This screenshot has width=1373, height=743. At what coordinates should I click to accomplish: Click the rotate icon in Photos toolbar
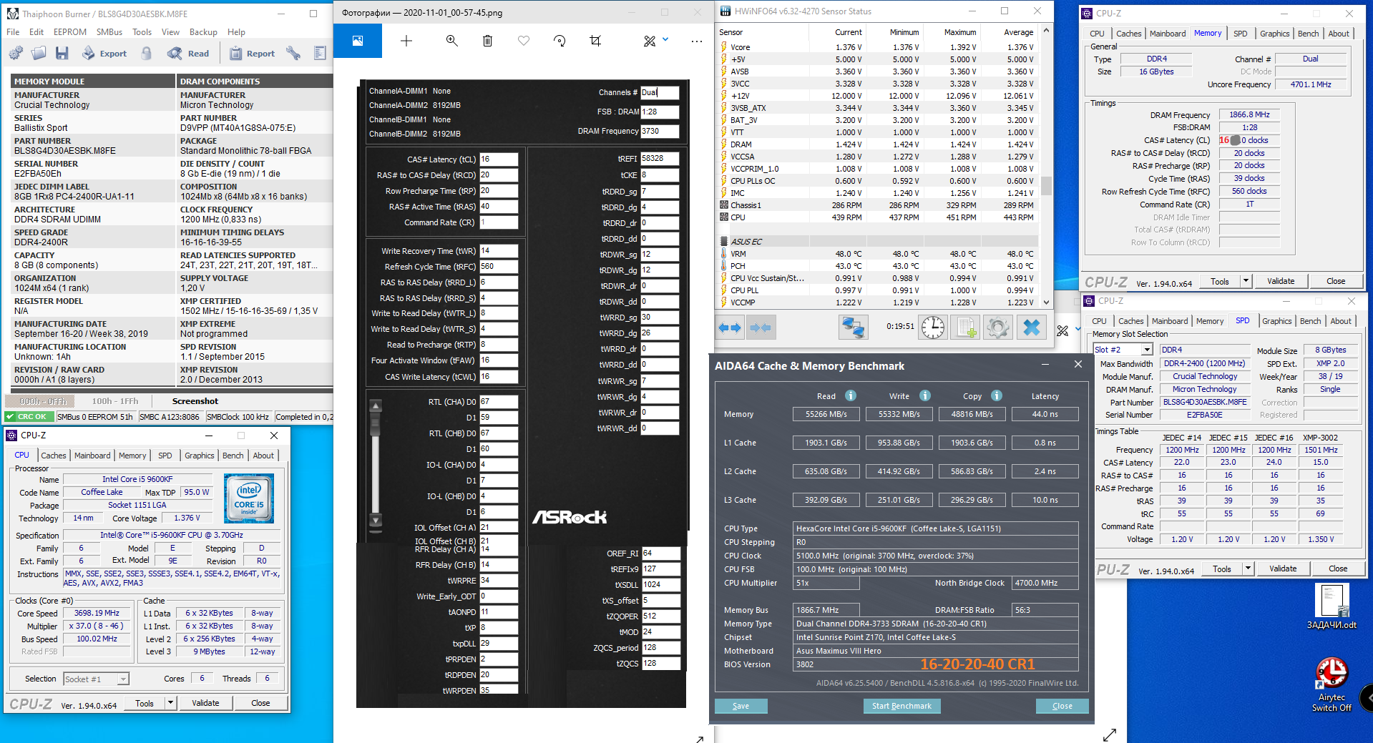point(560,41)
